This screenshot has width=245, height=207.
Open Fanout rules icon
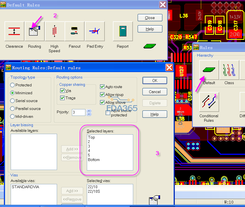click(74, 31)
